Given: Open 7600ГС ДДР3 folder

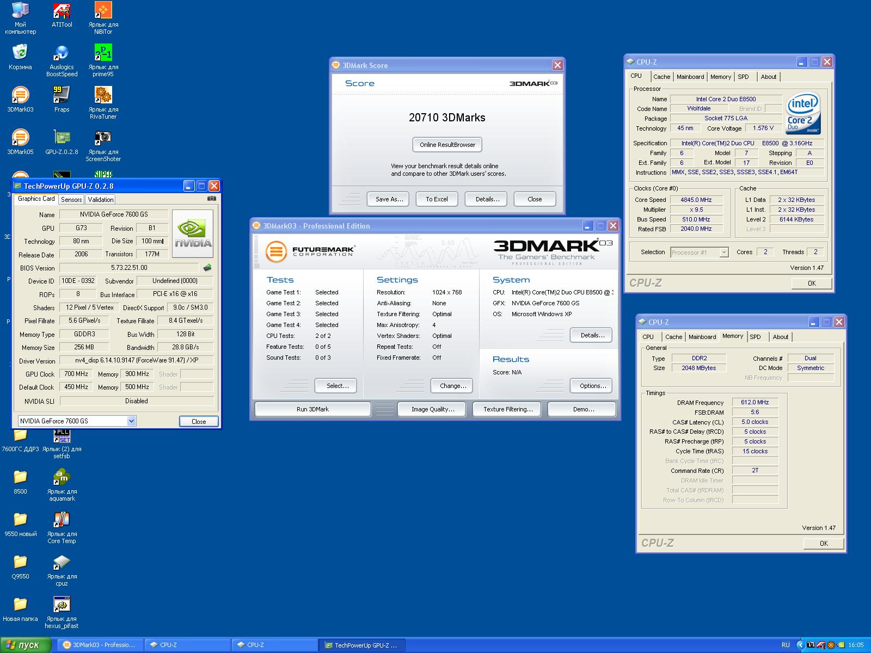Looking at the screenshot, I should pyautogui.click(x=20, y=440).
